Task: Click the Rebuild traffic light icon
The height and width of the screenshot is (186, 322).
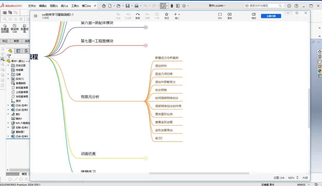Action: click(x=172, y=6)
